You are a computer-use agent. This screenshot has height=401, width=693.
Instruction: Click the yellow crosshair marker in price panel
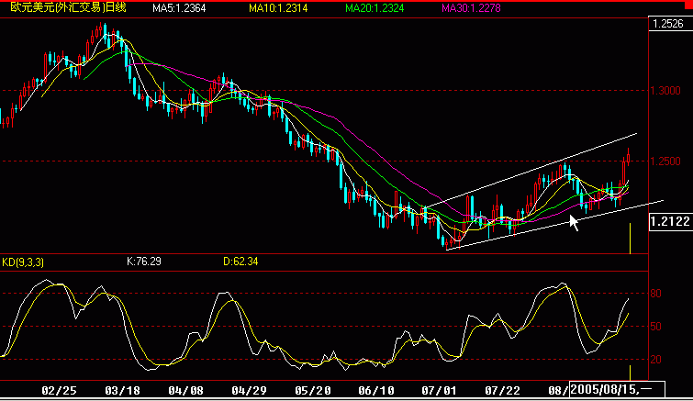pyautogui.click(x=631, y=239)
